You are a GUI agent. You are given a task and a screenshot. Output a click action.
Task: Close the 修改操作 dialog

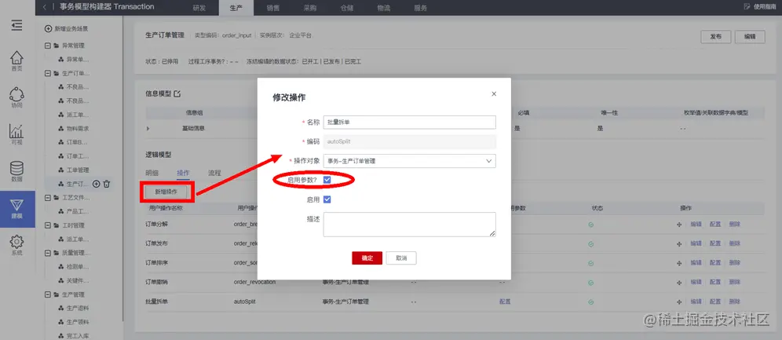tap(494, 93)
